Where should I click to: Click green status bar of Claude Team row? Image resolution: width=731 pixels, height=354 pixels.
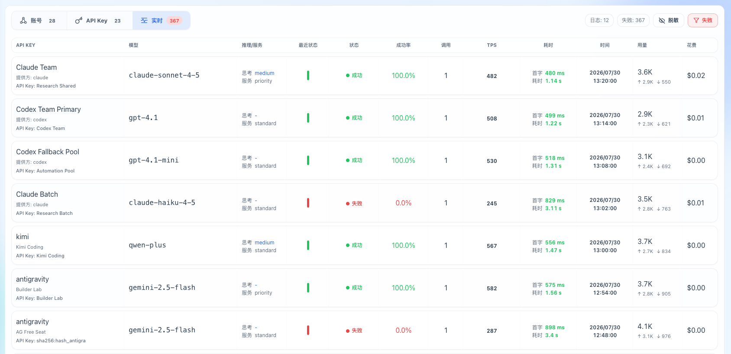coord(308,75)
